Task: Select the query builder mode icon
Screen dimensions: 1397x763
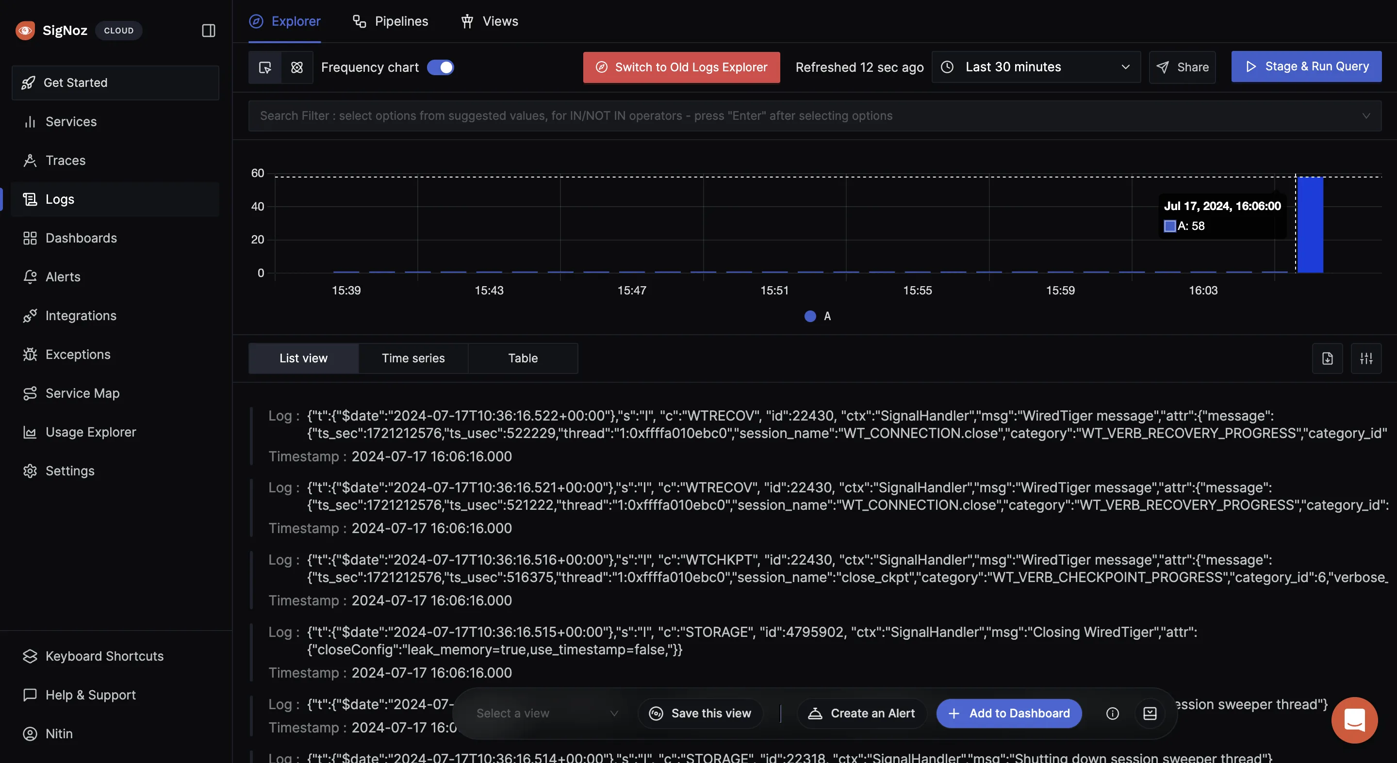Action: pyautogui.click(x=296, y=67)
